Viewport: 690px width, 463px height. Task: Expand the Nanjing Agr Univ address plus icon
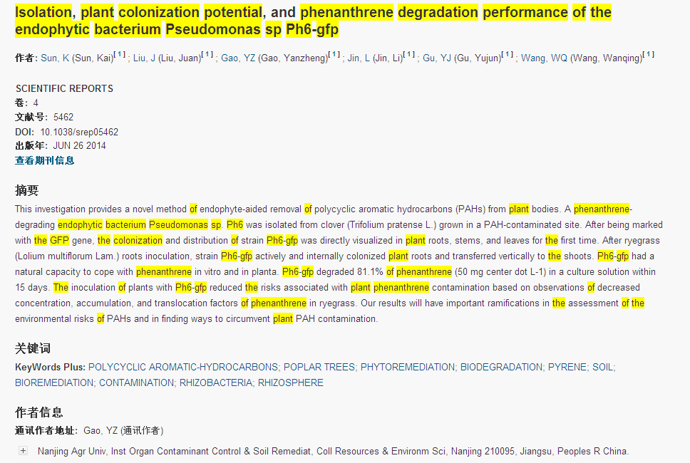[24, 451]
